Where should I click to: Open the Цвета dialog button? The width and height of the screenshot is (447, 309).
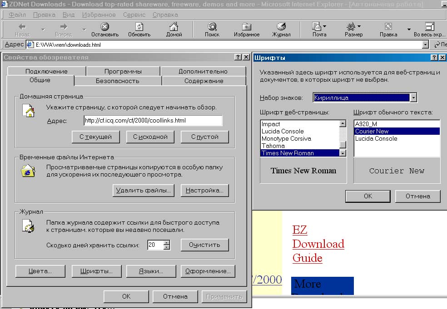pos(40,271)
